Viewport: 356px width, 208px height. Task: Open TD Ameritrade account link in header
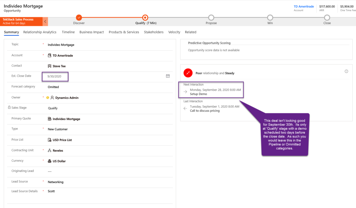(x=304, y=6)
